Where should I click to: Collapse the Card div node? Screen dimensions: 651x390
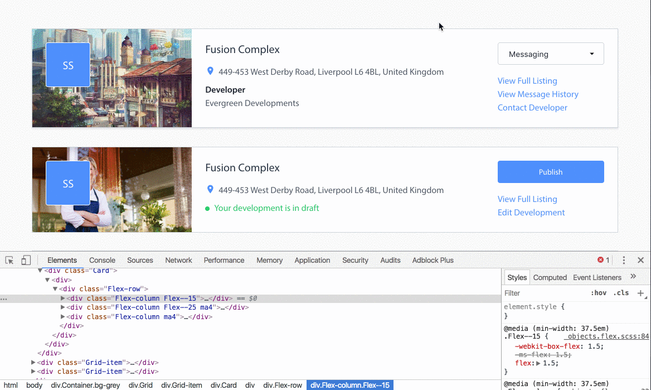click(x=40, y=271)
